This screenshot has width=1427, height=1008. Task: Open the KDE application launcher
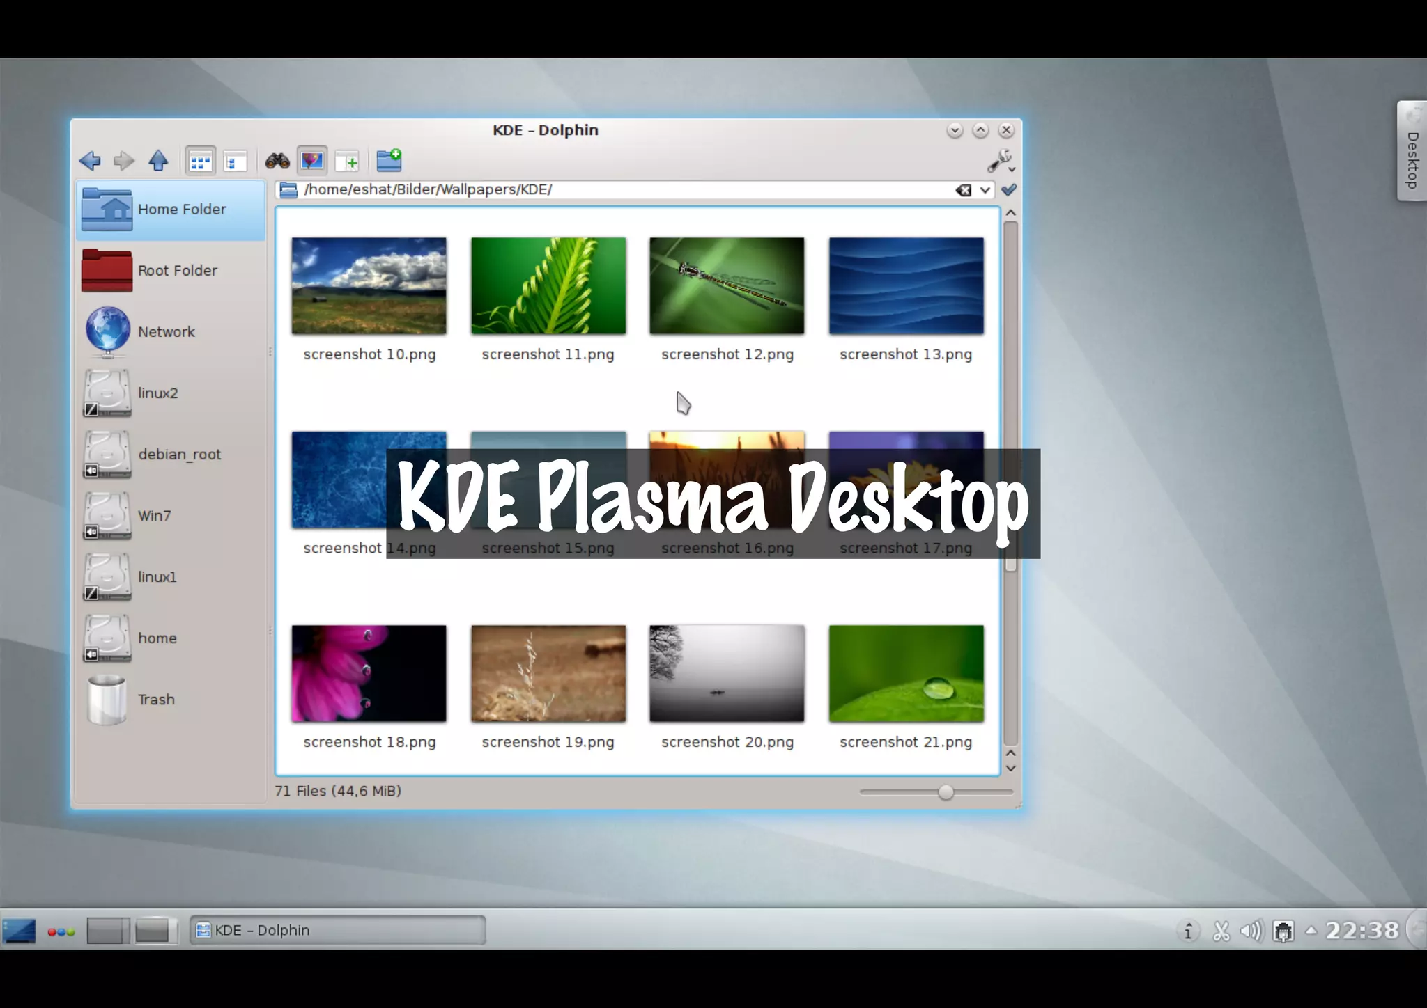pyautogui.click(x=19, y=931)
